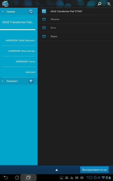Collapse the Сервер section
The width and height of the screenshot is (113, 181).
[3, 12]
